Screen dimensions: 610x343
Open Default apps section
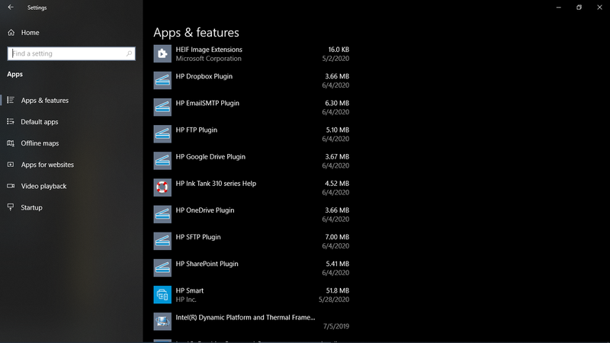tap(40, 122)
